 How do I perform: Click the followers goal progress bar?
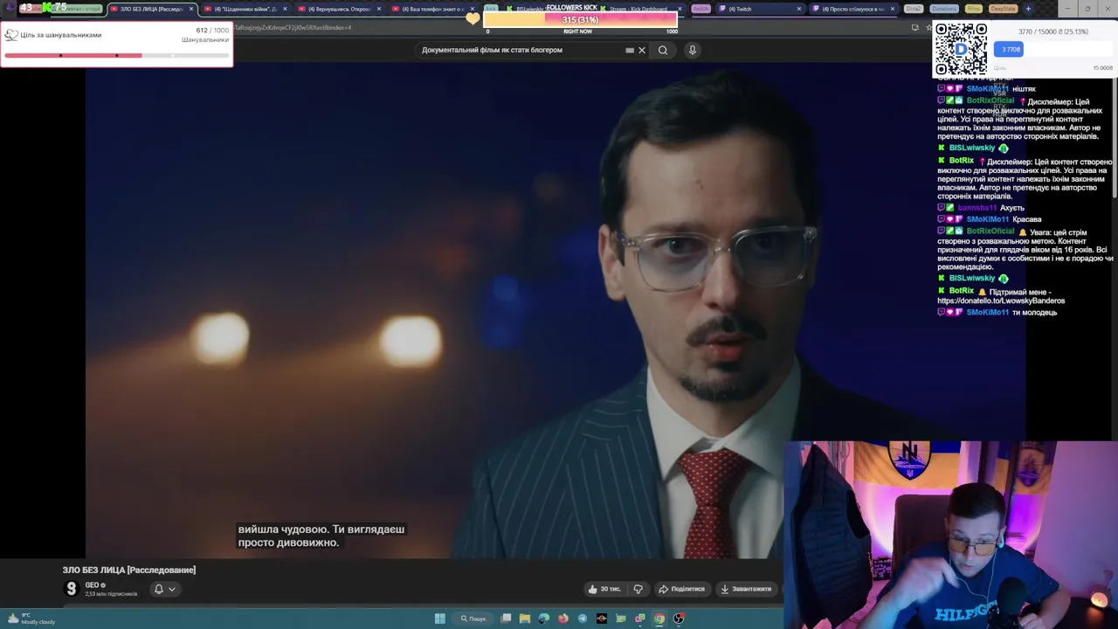coord(116,56)
